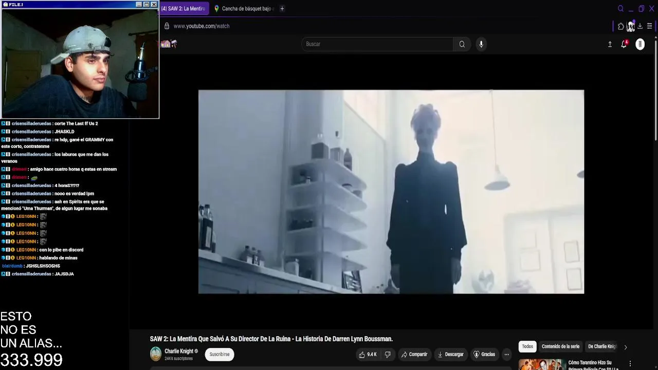Click the YouTube search magnifier button
The width and height of the screenshot is (658, 370).
click(x=462, y=44)
